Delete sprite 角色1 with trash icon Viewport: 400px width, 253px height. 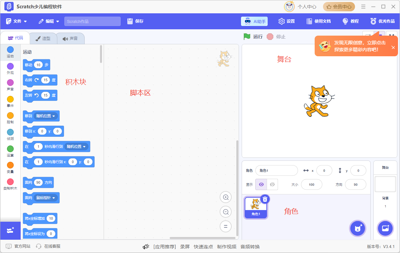[x=265, y=199]
